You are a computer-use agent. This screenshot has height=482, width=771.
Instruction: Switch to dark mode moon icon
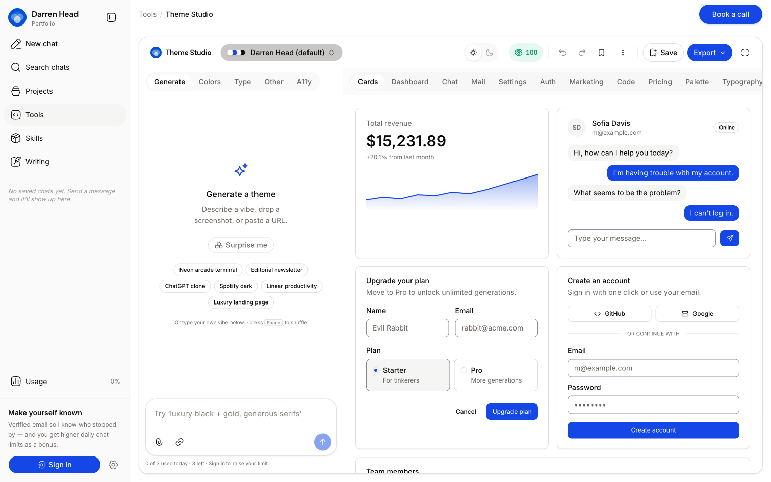point(490,53)
